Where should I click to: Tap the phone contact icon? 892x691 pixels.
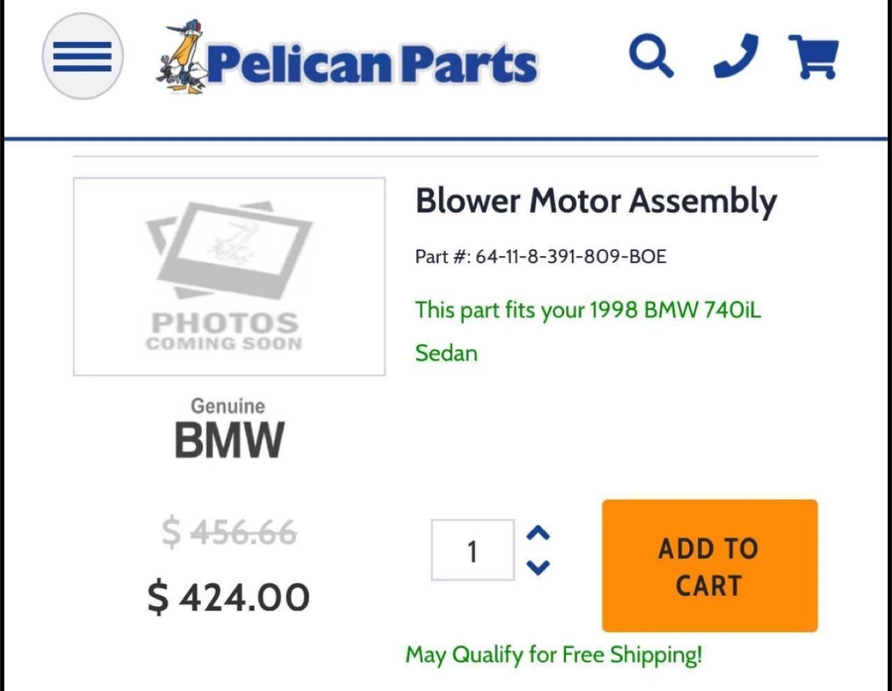click(736, 56)
